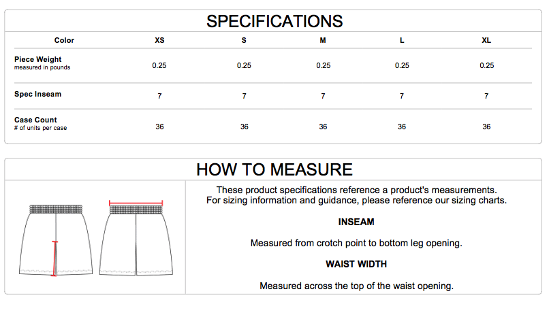Click the Piece Weight row label

38,60
